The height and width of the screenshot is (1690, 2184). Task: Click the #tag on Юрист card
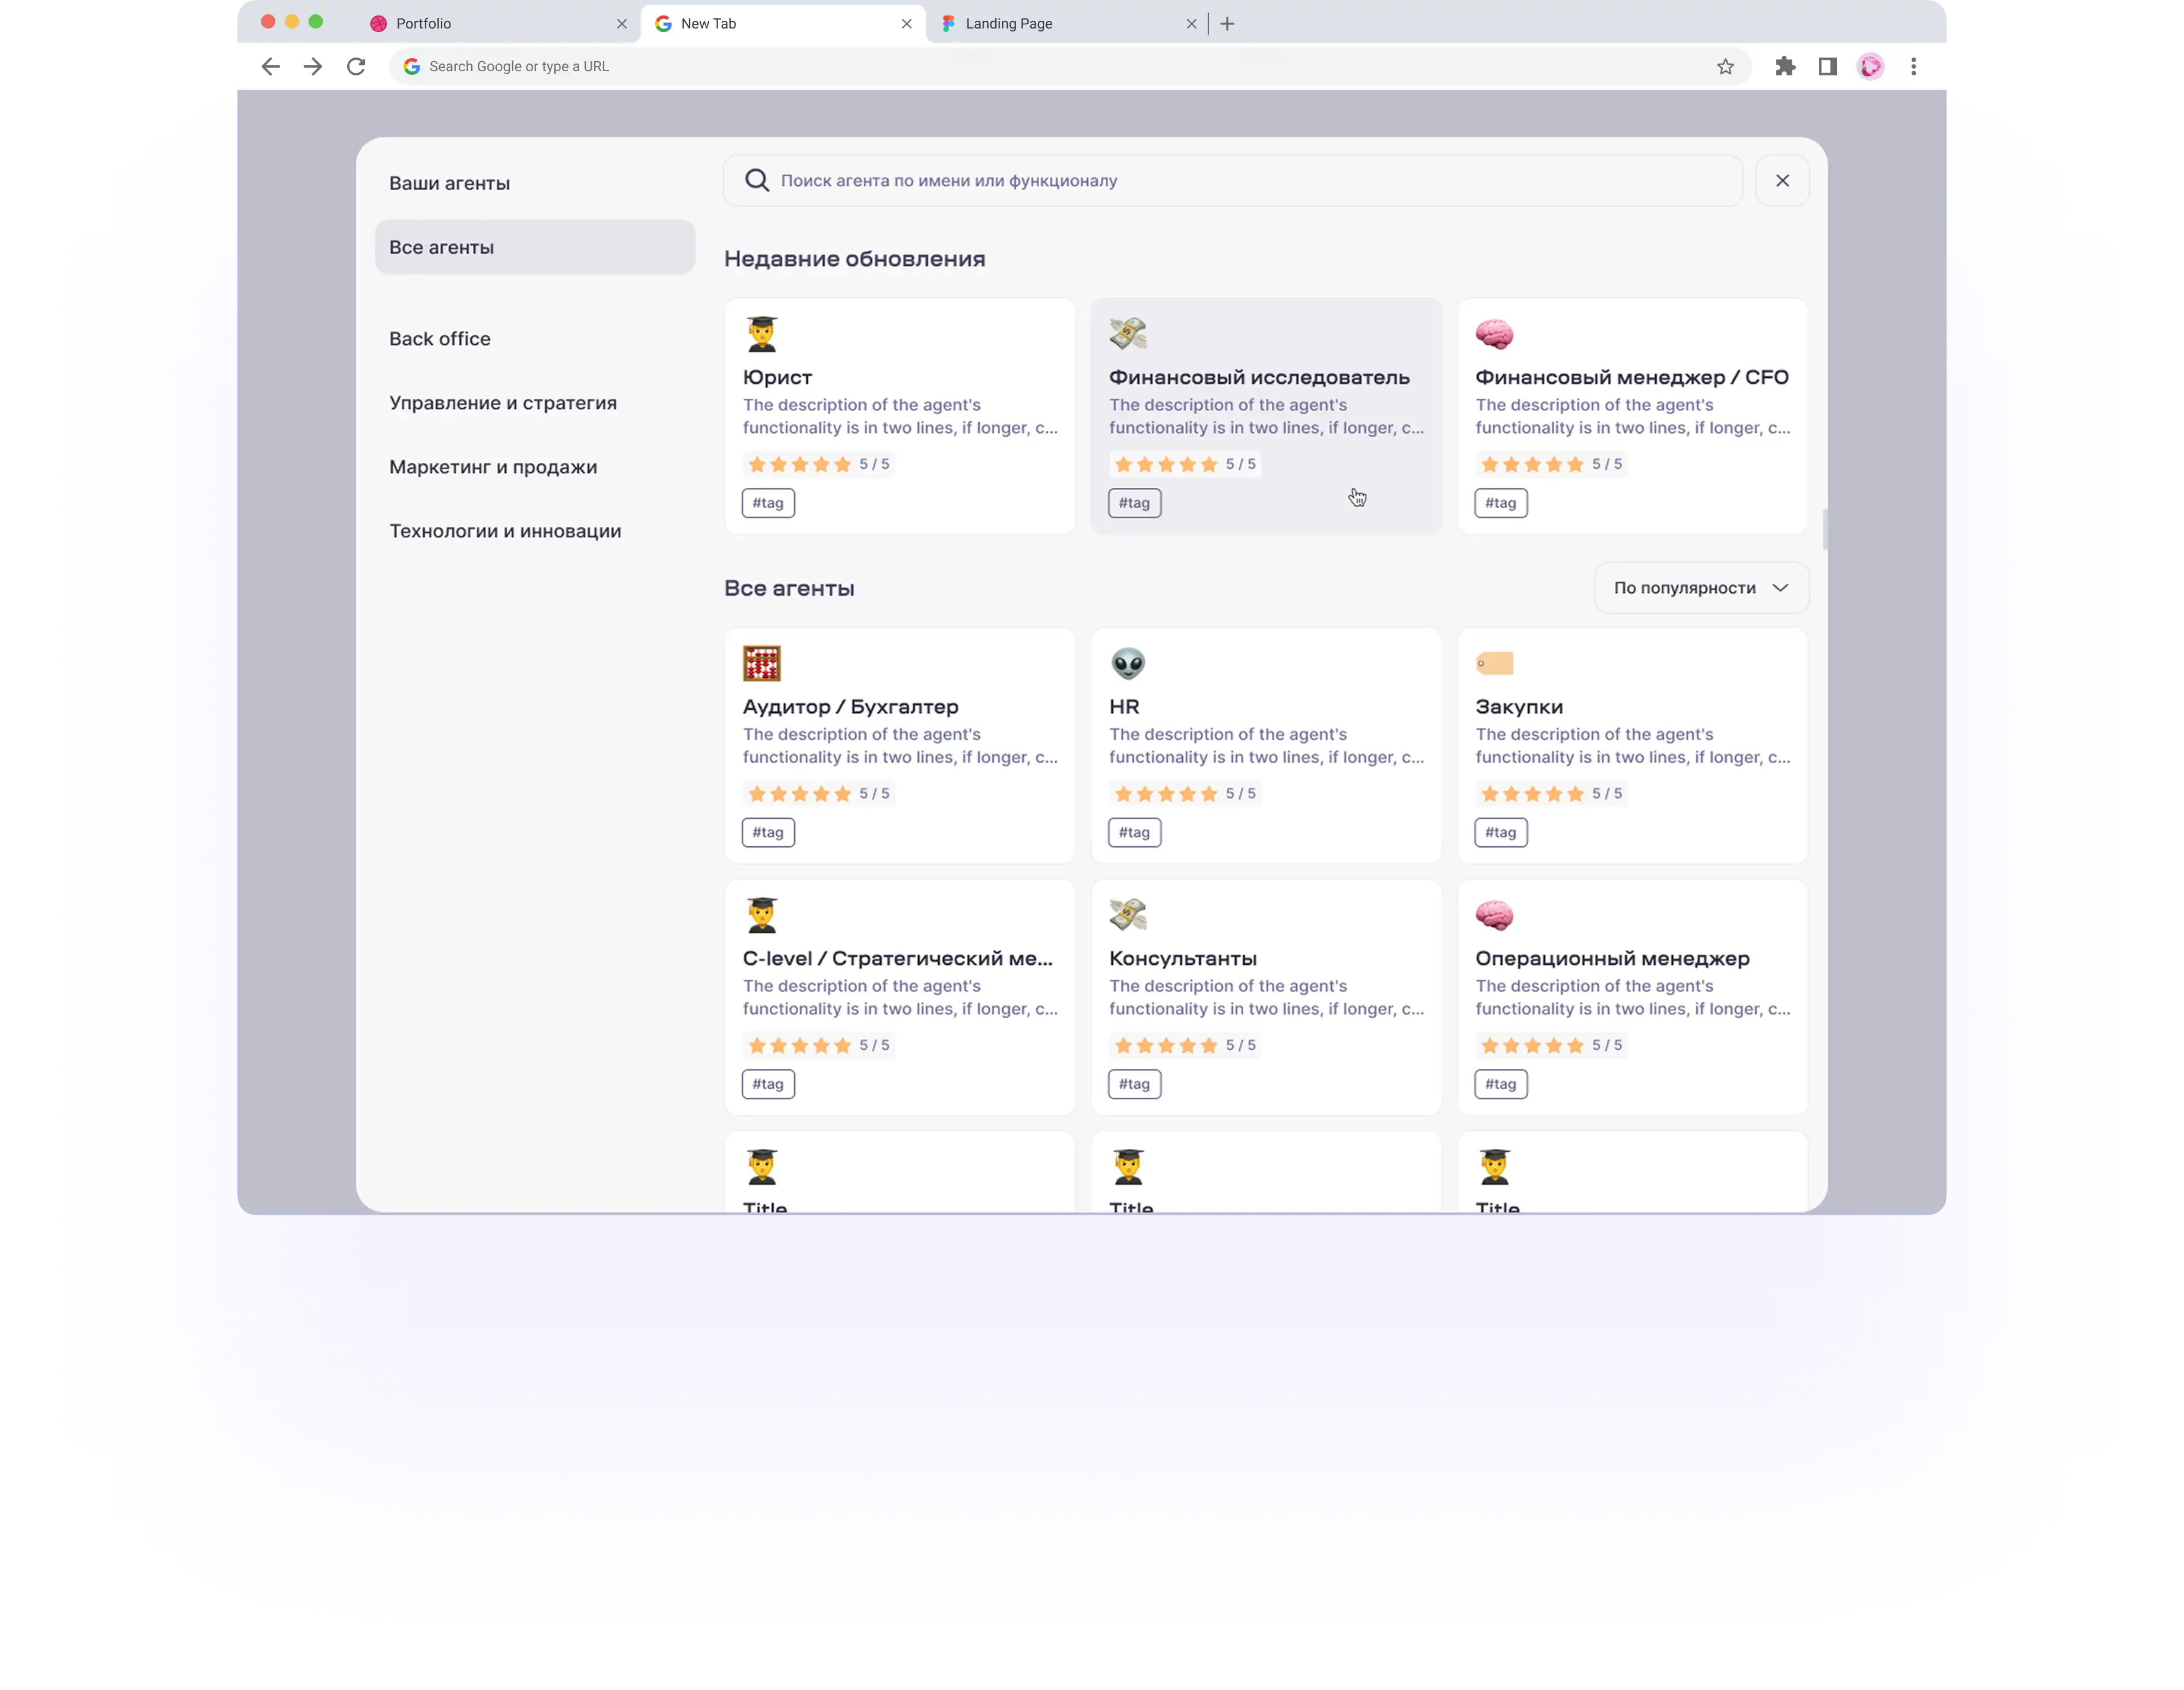pos(768,503)
